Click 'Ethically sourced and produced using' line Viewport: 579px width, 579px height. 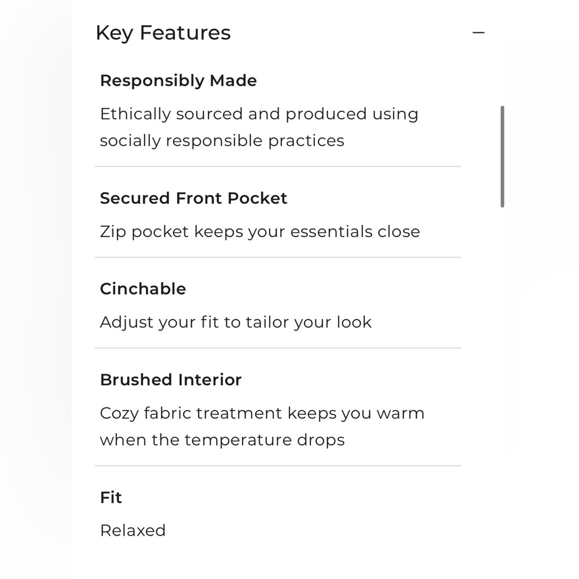point(259,114)
